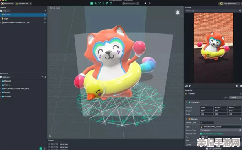242x150 pixels.
Task: Select the Light object in the Objects panel
Action: coord(24,19)
